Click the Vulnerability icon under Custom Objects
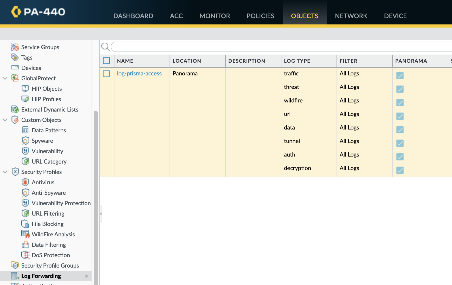452x285 pixels. (x=25, y=151)
